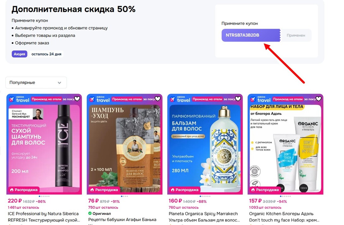344x225 pixels.
Task: Open Planeta Organica Spicy Marrakech product link
Action: [203, 214]
